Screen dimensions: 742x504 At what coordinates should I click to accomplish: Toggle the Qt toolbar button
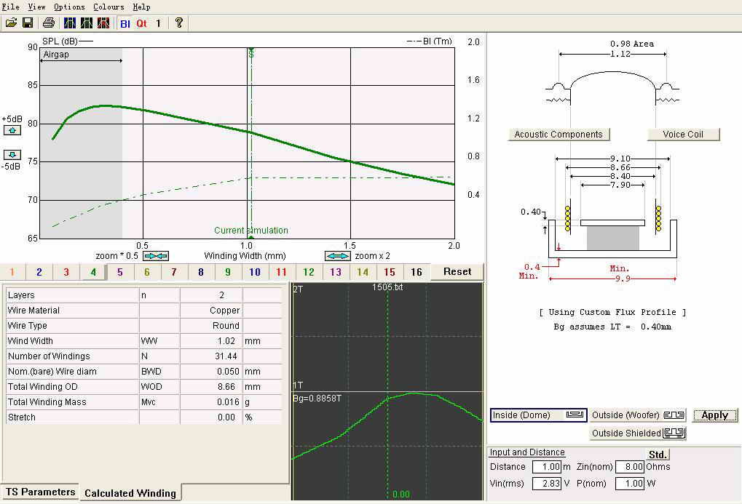coord(141,23)
